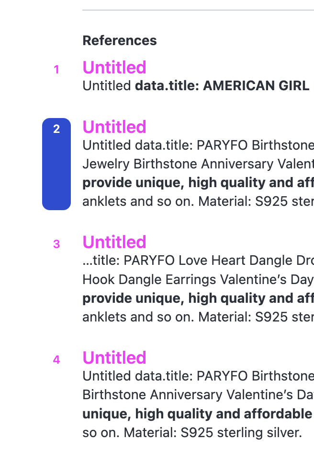314x452 pixels.
Task: Open the Untitled link beside blue badge
Action: click(x=114, y=127)
